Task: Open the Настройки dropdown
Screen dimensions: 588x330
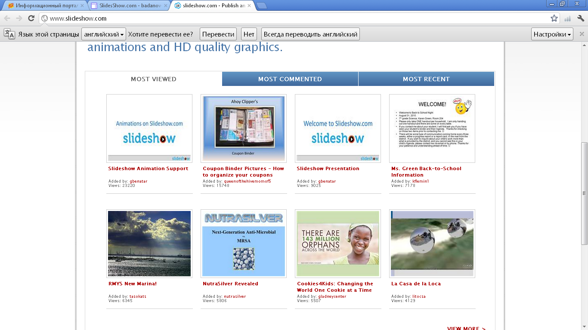Action: (x=552, y=34)
